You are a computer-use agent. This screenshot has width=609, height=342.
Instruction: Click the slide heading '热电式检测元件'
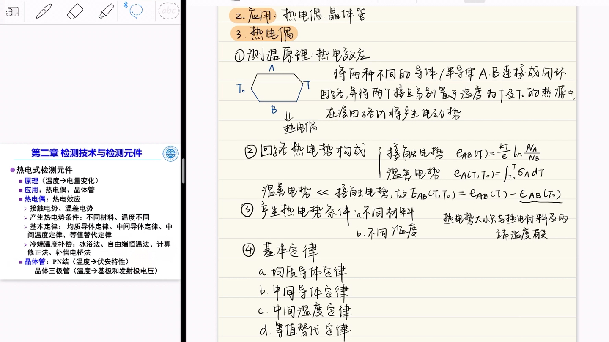click(x=44, y=170)
